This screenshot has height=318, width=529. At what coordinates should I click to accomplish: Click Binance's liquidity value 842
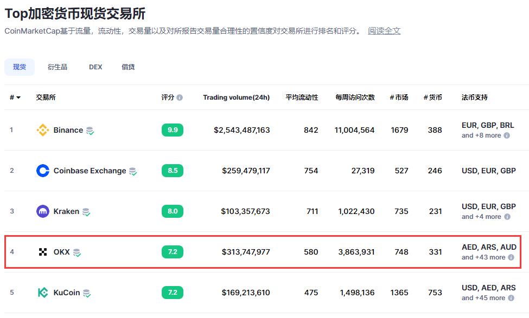point(311,130)
